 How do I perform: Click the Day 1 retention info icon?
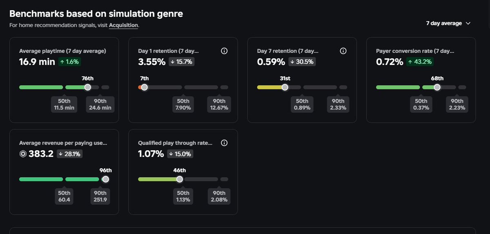tap(224, 51)
